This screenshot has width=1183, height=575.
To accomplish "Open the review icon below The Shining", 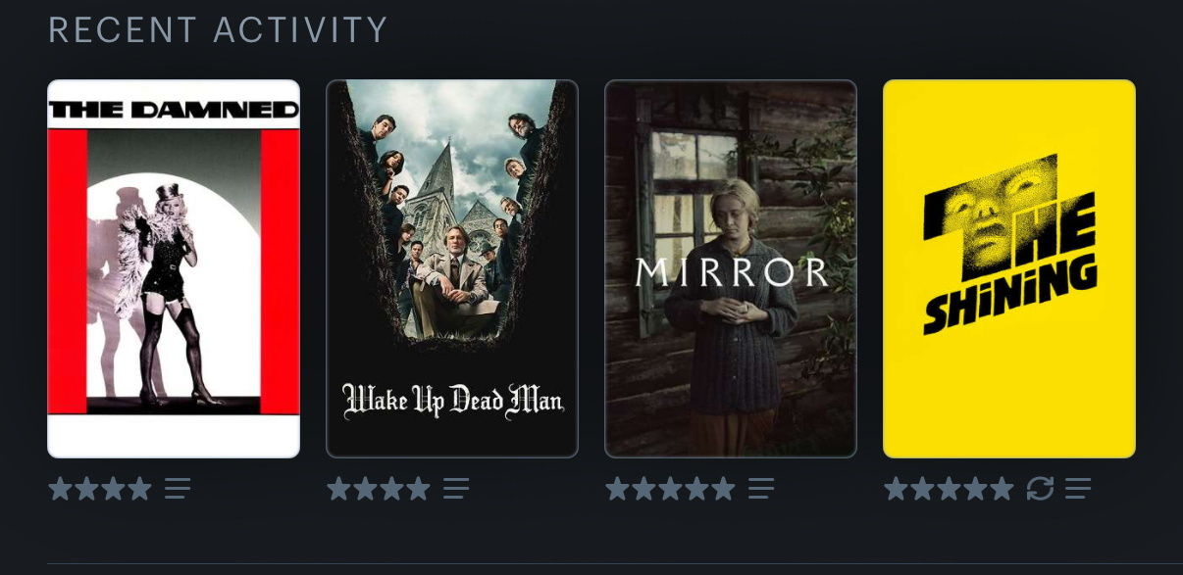I will 1078,488.
